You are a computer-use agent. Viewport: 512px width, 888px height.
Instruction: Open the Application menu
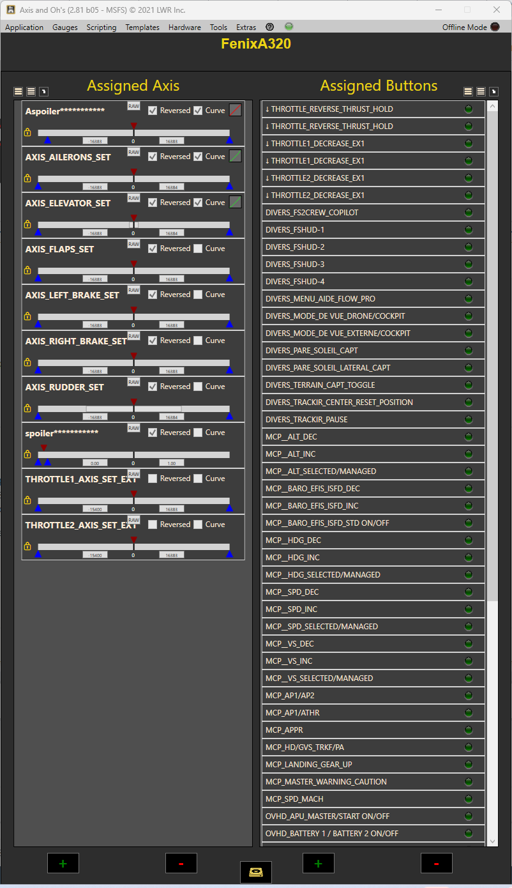click(x=24, y=27)
